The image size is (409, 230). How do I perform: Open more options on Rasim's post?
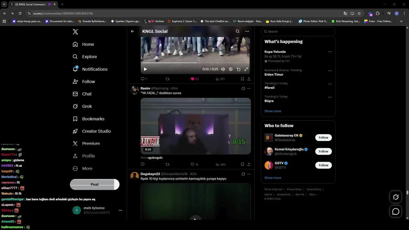coord(249,88)
